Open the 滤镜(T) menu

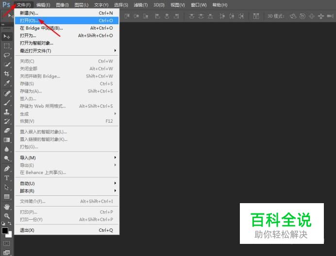tap(141, 5)
